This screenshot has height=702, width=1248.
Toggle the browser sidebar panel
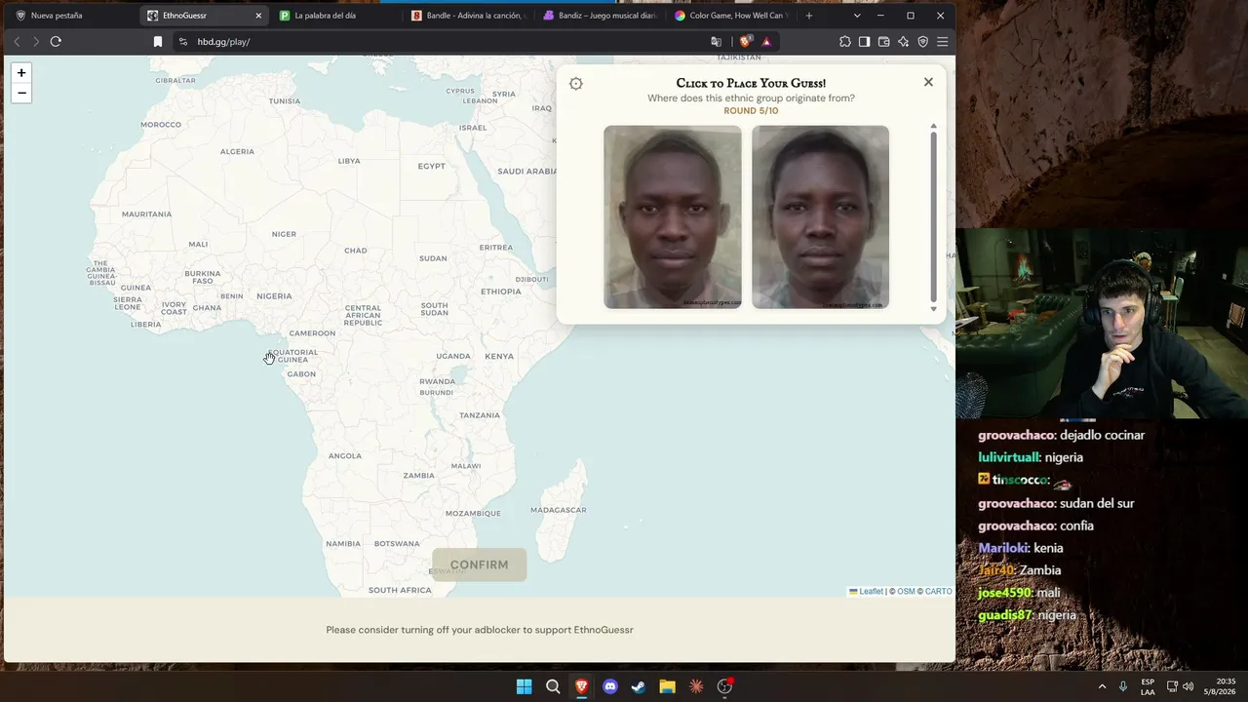click(x=865, y=42)
